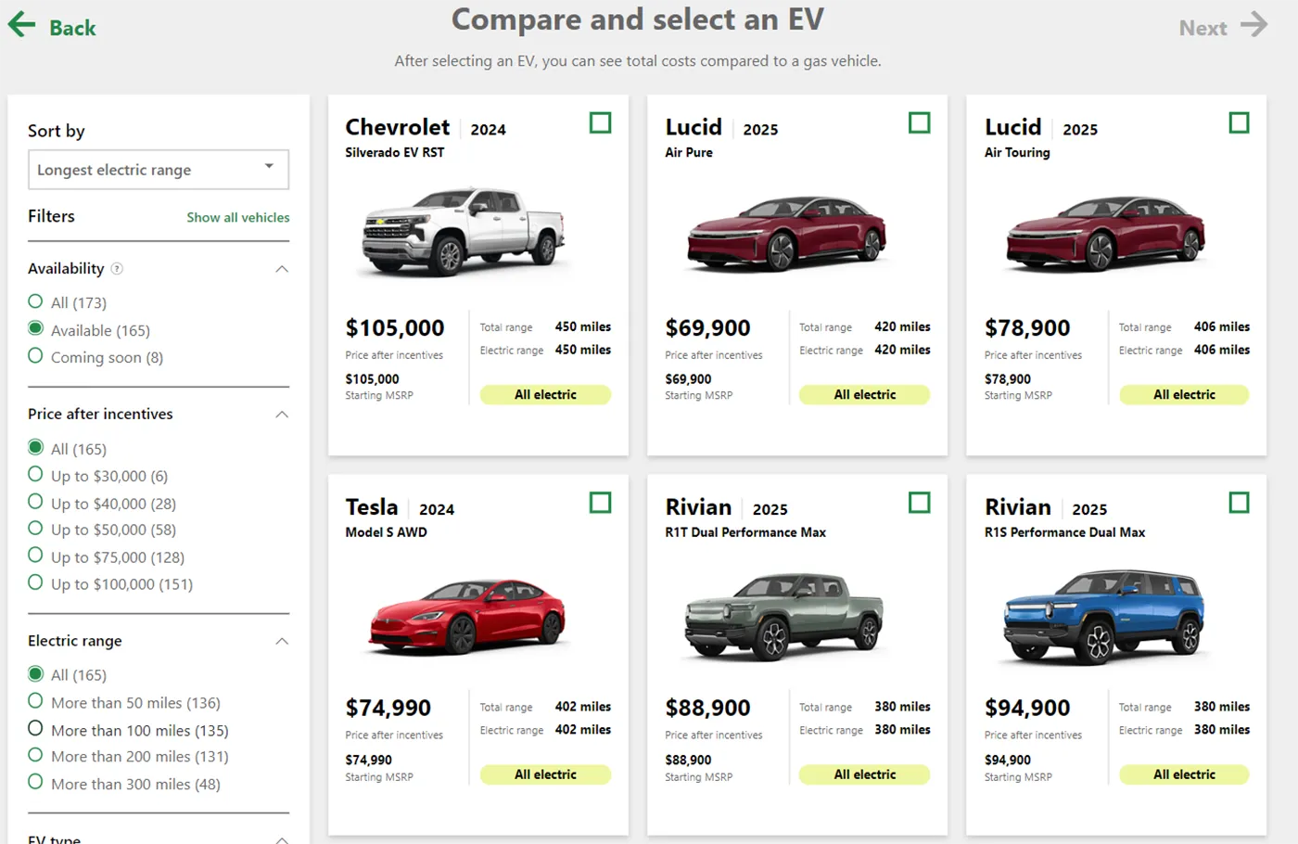Select More than 300 miles range
Screen dimensions: 1298x844
tap(36, 783)
